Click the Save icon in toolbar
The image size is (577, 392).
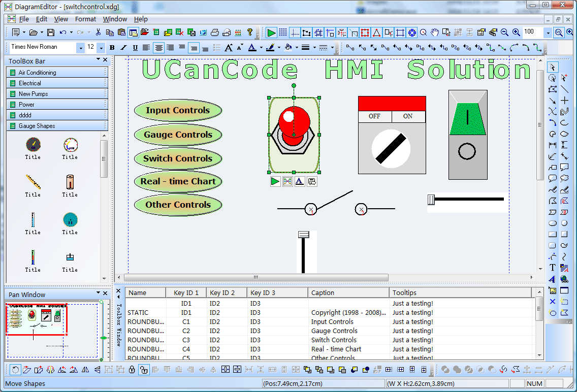pos(51,32)
